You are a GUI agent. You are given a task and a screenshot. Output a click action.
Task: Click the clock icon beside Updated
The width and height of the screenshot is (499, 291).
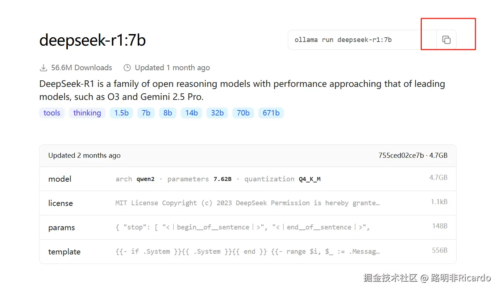[x=127, y=68]
